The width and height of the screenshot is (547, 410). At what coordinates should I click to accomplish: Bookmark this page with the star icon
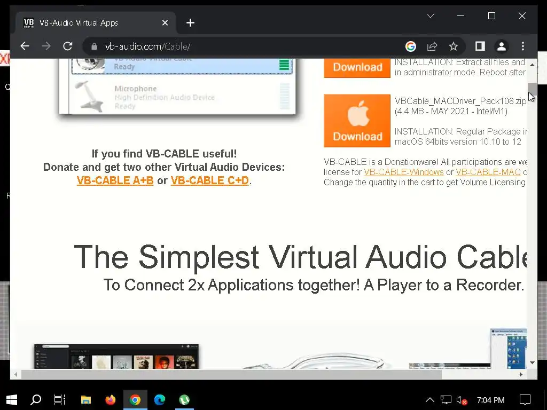[453, 46]
